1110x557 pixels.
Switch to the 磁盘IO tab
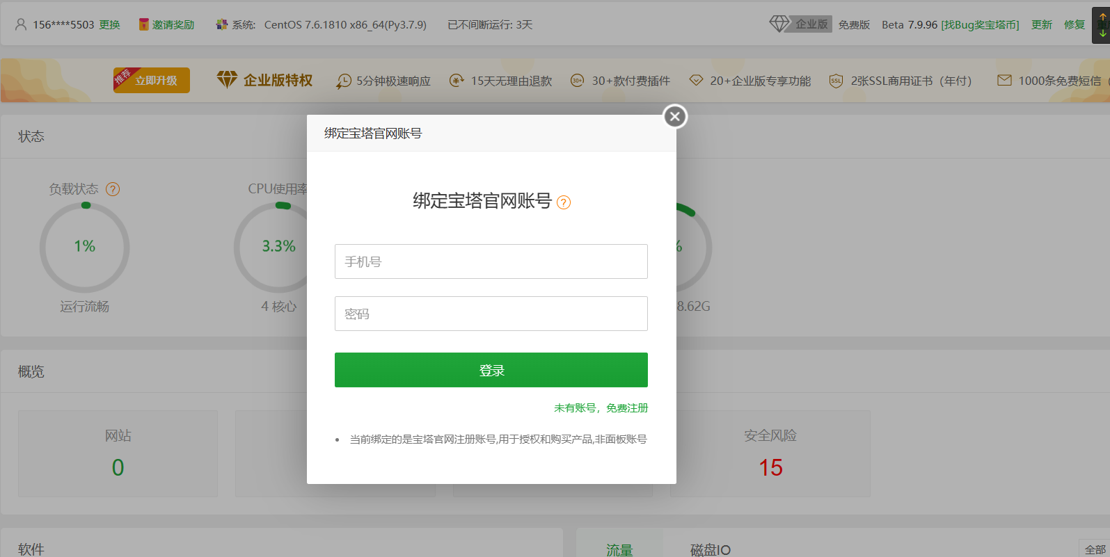tap(711, 549)
